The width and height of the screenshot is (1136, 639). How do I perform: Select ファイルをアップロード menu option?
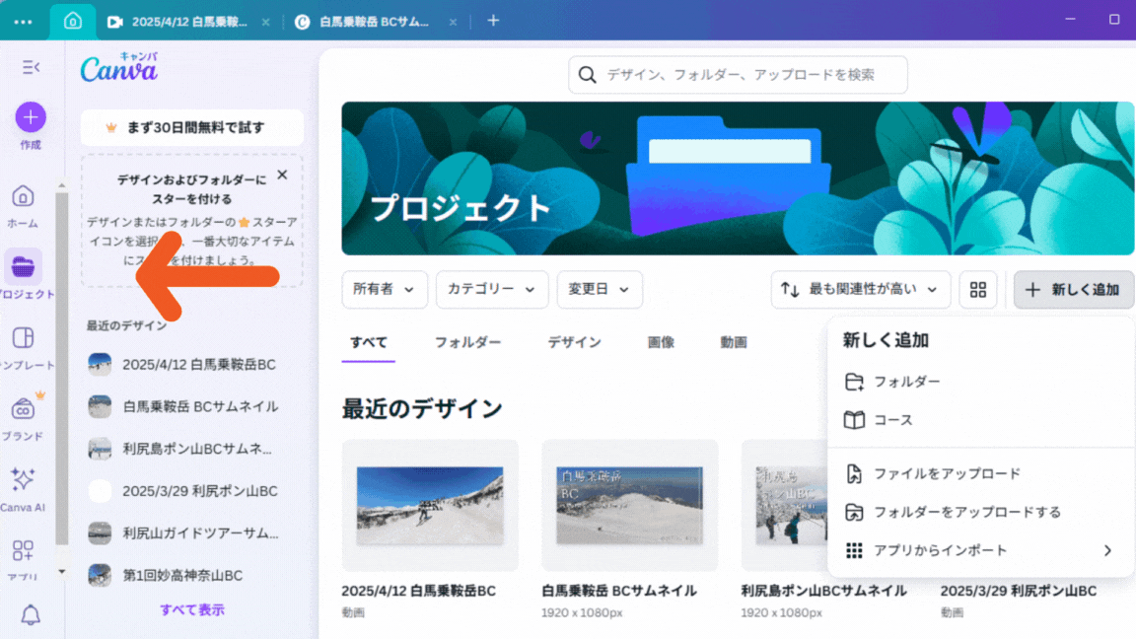[947, 474]
